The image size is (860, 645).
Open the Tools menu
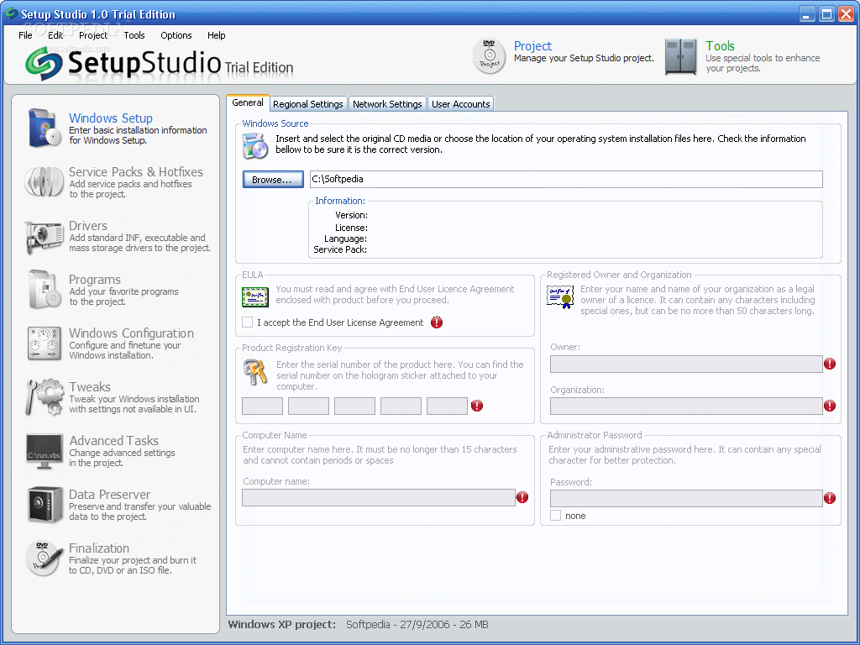click(x=134, y=35)
